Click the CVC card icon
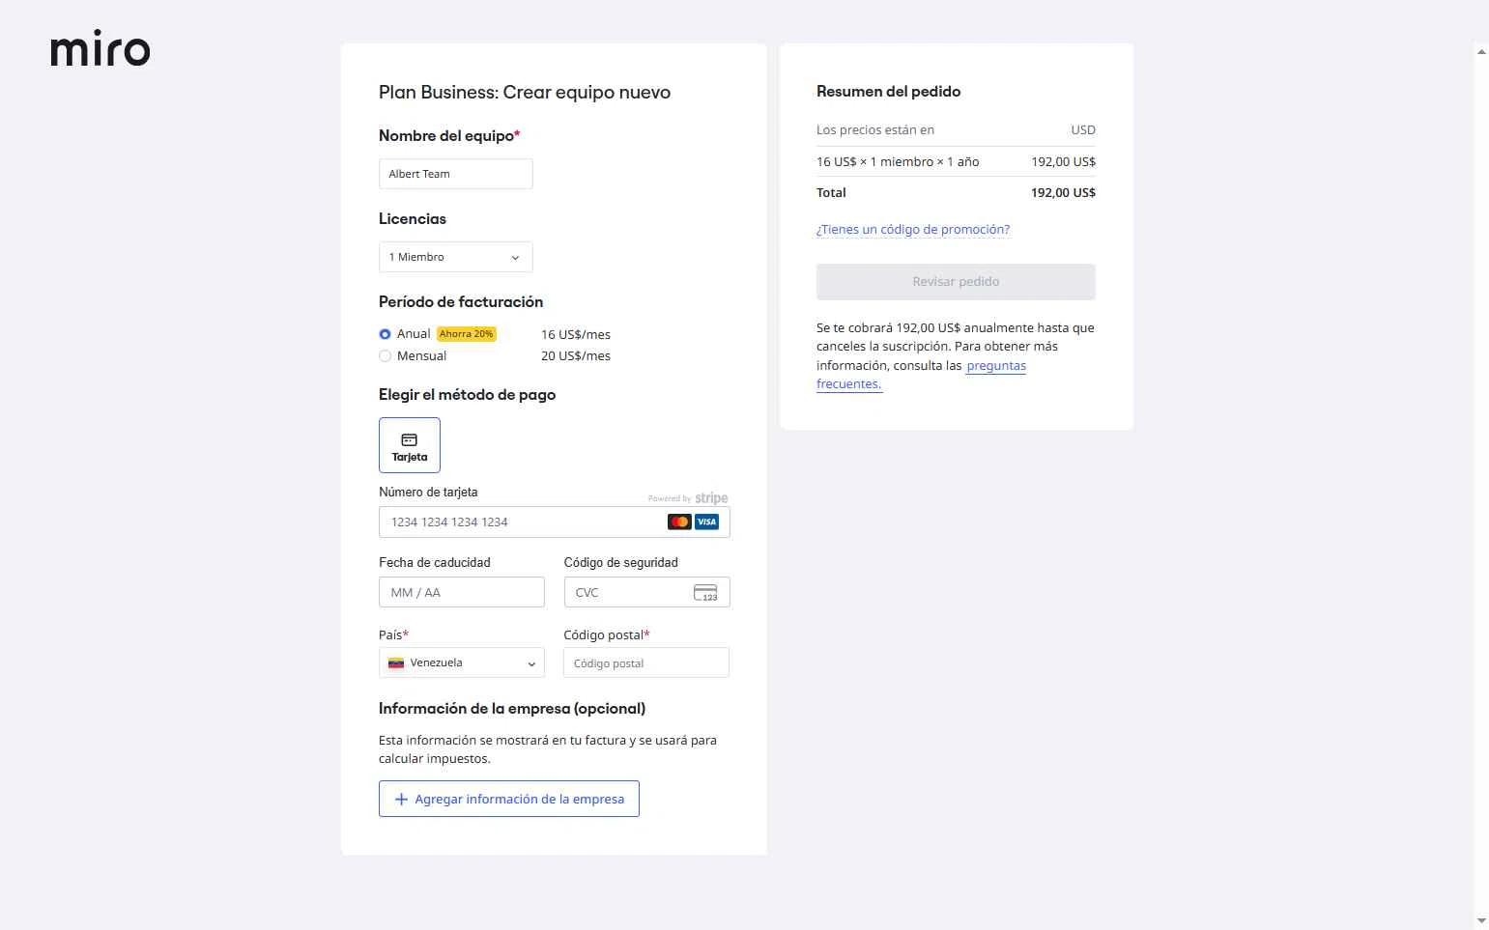 pos(705,593)
